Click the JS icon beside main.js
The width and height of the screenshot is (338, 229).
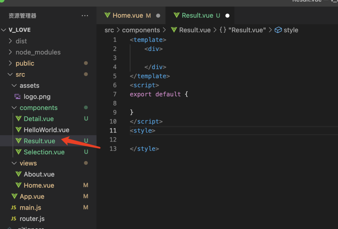tap(13, 207)
